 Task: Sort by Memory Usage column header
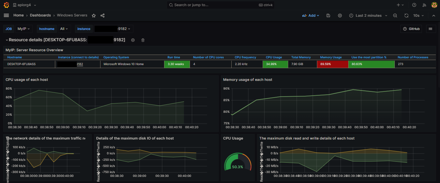[331, 57]
